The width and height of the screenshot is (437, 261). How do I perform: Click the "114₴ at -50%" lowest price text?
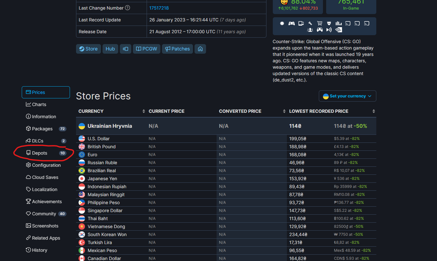[x=350, y=126]
